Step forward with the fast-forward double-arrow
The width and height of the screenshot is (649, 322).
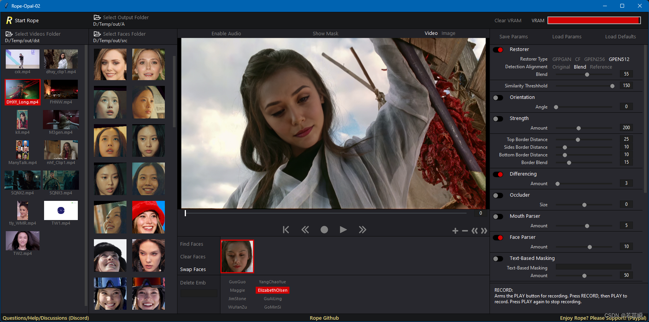[362, 230]
